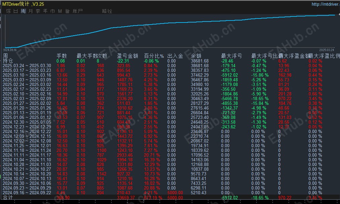Click balance value 38357.83
Viewport: 340px width, 204px height.
click(x=200, y=70)
